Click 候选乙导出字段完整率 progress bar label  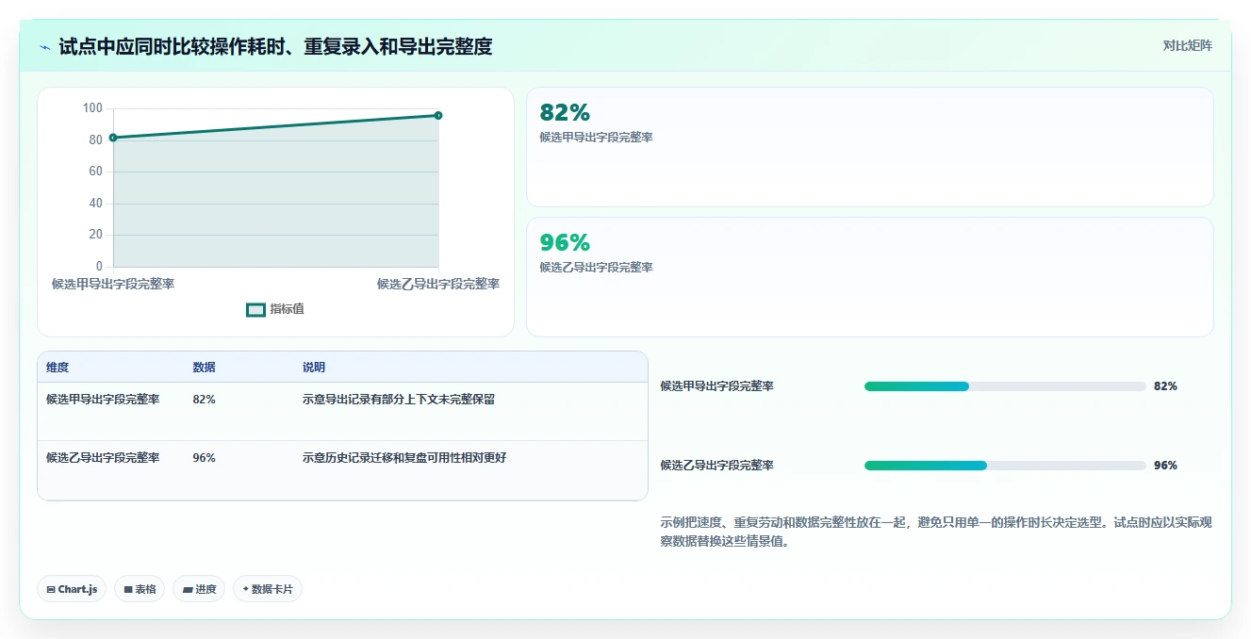coord(716,466)
